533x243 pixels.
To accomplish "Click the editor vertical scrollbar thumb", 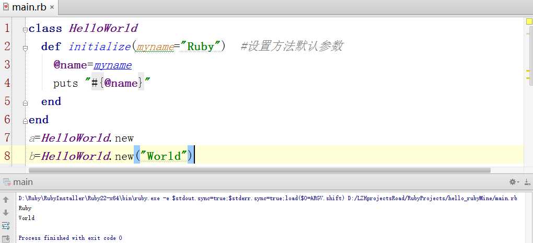I will coord(531,56).
